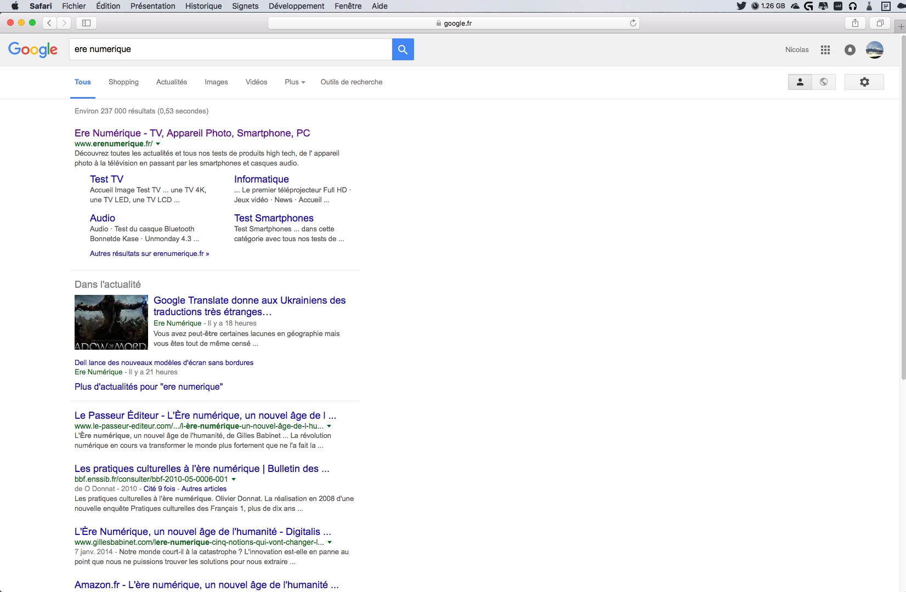The width and height of the screenshot is (906, 592).
Task: Open Les pratiques culturelles result
Action: (x=202, y=469)
